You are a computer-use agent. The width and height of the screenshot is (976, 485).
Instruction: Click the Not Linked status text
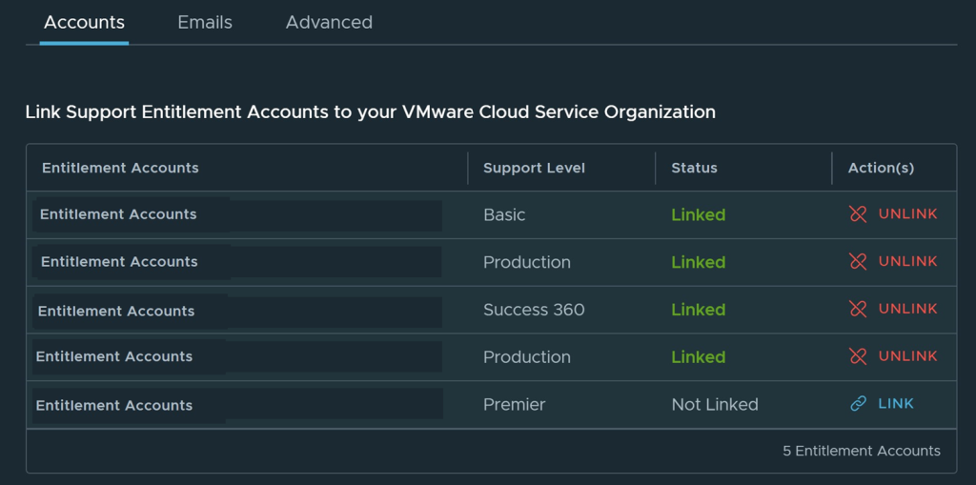tap(715, 405)
